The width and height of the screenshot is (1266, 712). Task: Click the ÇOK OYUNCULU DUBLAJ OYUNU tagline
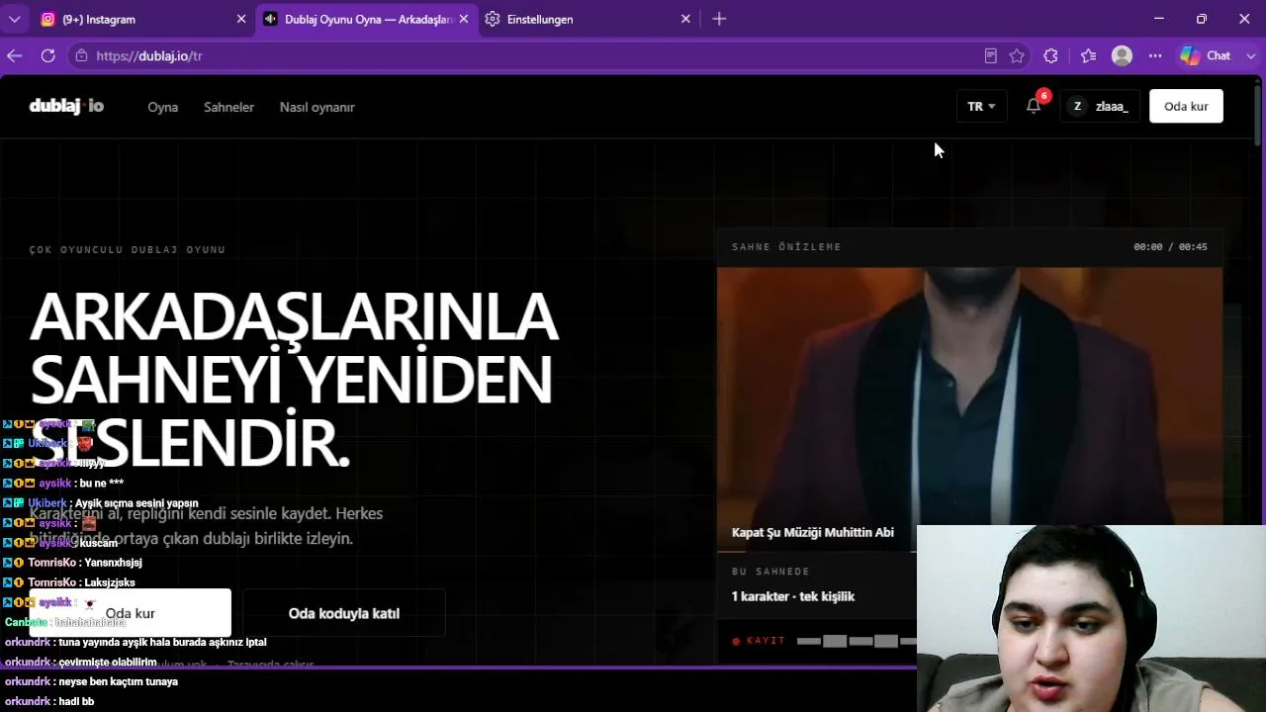(x=128, y=250)
